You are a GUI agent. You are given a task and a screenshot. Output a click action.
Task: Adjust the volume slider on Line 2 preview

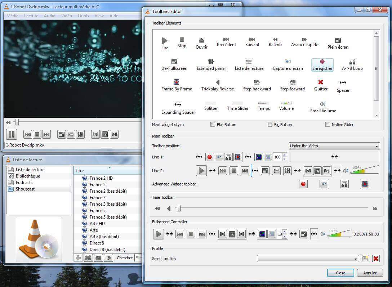point(364,170)
